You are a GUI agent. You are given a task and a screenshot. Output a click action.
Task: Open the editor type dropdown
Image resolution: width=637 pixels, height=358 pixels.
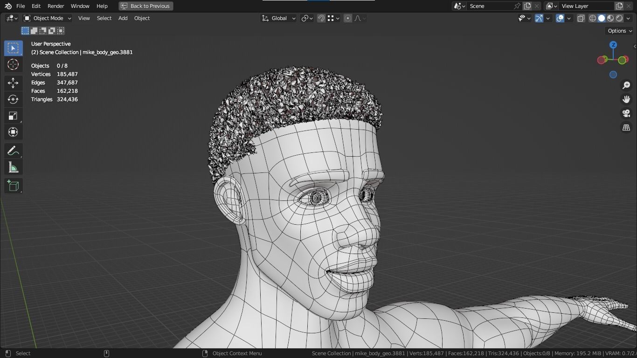coord(12,18)
